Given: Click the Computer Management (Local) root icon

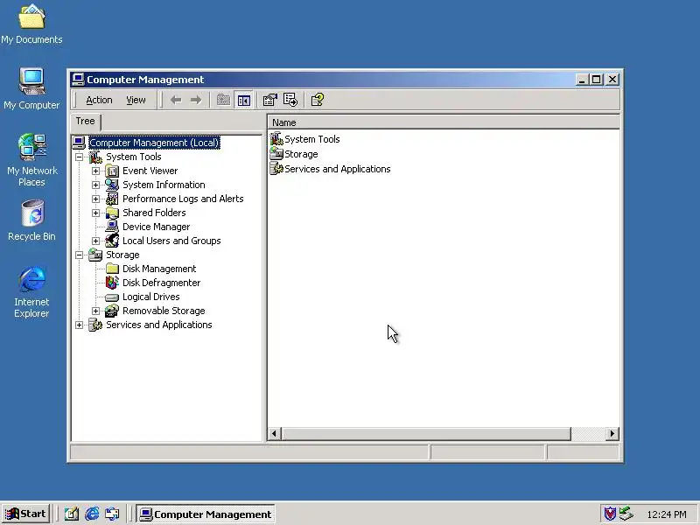Looking at the screenshot, I should [x=79, y=143].
